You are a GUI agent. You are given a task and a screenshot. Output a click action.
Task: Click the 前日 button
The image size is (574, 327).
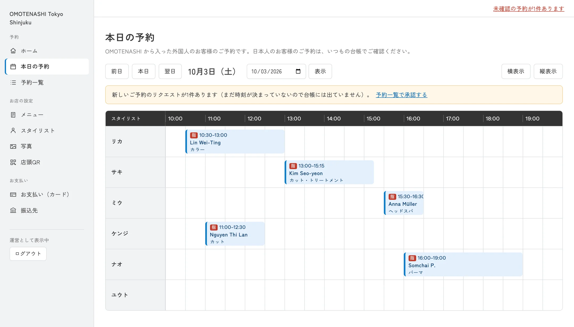pos(117,71)
